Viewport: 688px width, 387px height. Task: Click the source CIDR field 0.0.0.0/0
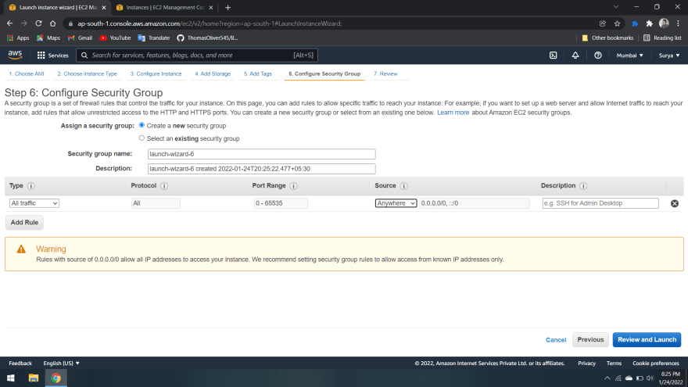click(x=475, y=203)
